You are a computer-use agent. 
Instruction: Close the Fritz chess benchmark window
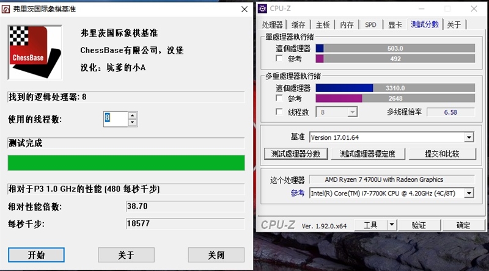(x=244, y=9)
